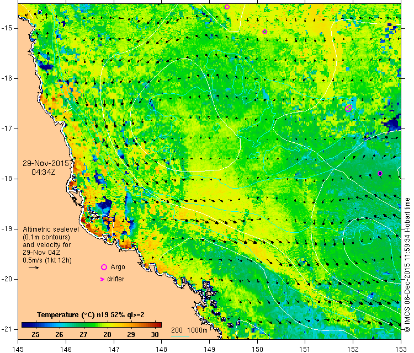414x353 pixels.
Task: Click the '146' longitude axis label
Action: click(66, 349)
